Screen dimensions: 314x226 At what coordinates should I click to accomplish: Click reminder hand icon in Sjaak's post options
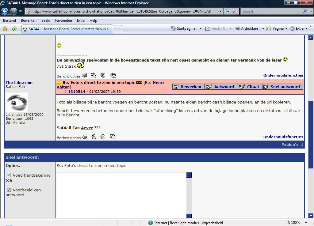[94, 75]
